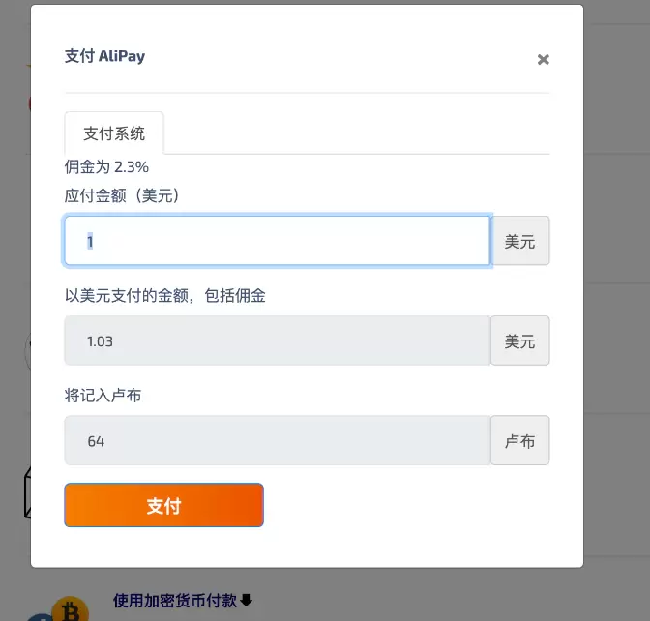The height and width of the screenshot is (621, 650).
Task: Click the 卢布 currency addon
Action: point(519,440)
